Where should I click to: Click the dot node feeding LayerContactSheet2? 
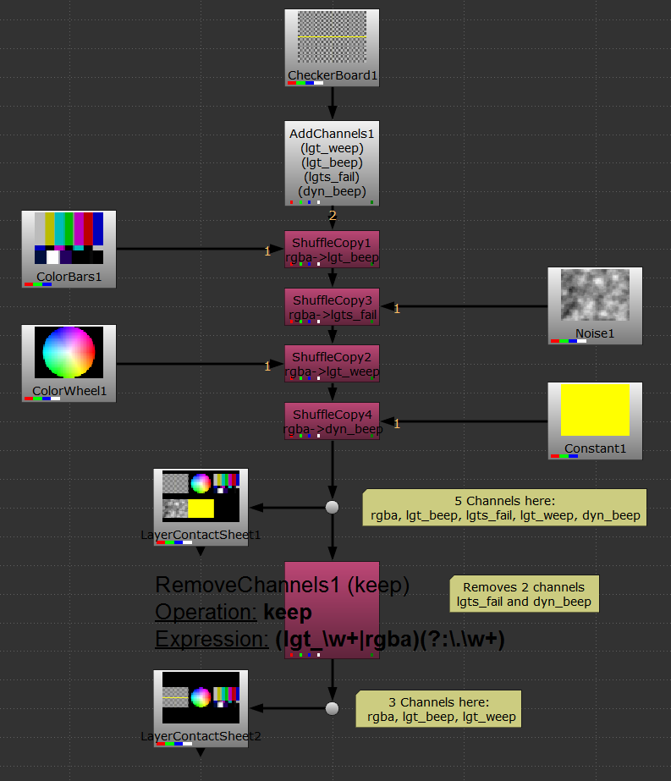tap(333, 708)
